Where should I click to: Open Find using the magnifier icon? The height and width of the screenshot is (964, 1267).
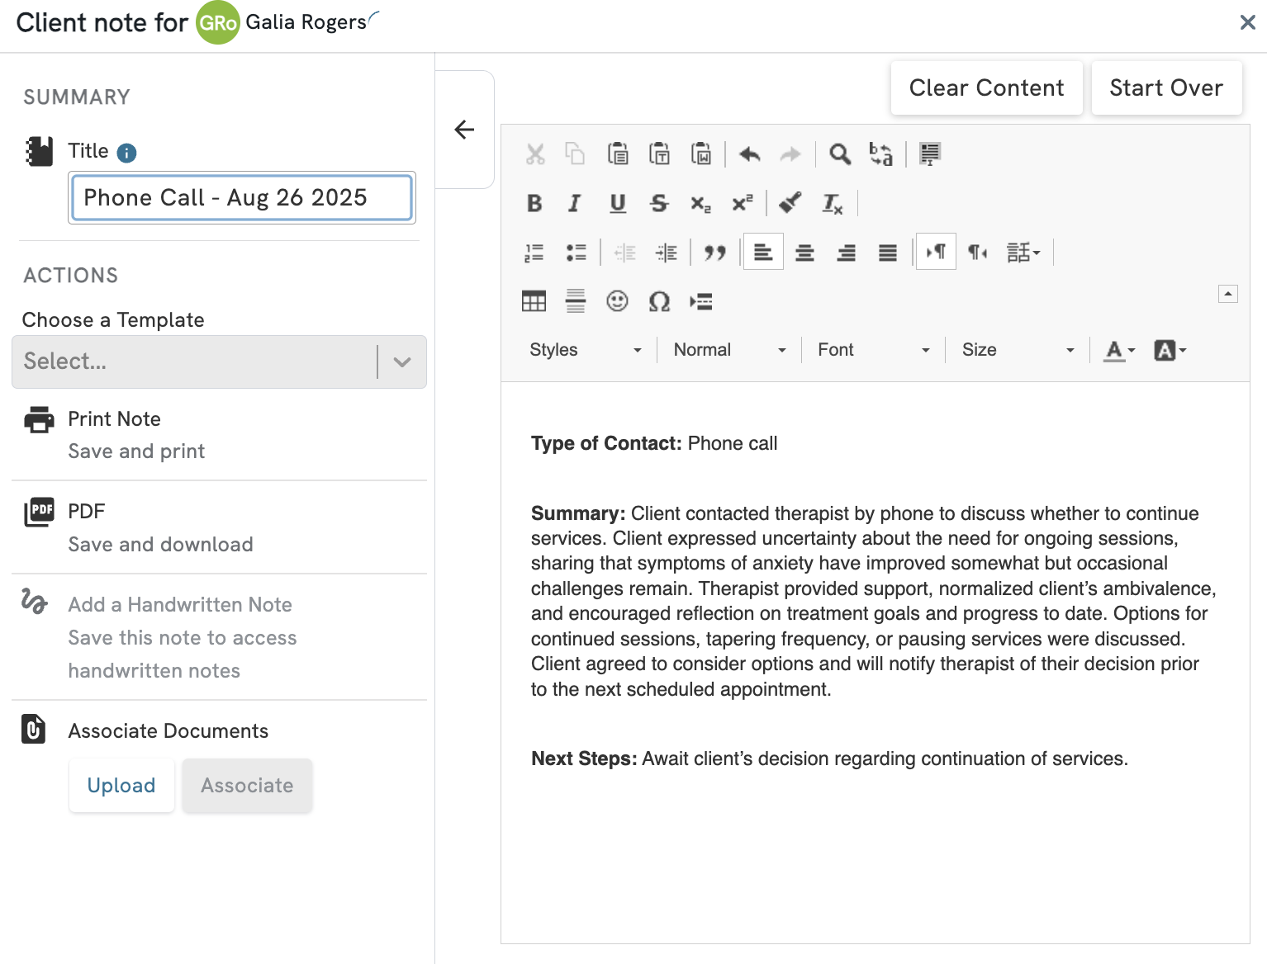[x=840, y=154]
